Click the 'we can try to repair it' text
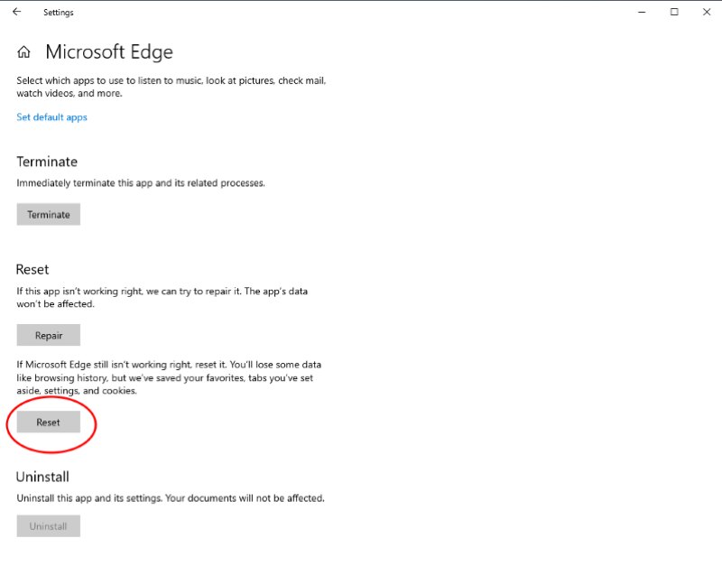Image resolution: width=722 pixels, height=566 pixels. [x=193, y=291]
